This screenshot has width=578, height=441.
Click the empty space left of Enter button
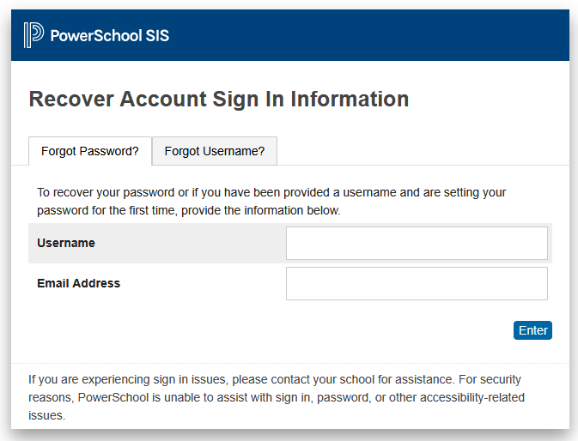(344, 330)
